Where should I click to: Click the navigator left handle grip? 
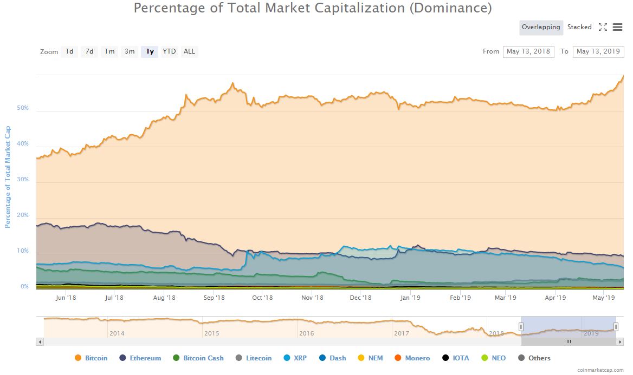coord(521,326)
